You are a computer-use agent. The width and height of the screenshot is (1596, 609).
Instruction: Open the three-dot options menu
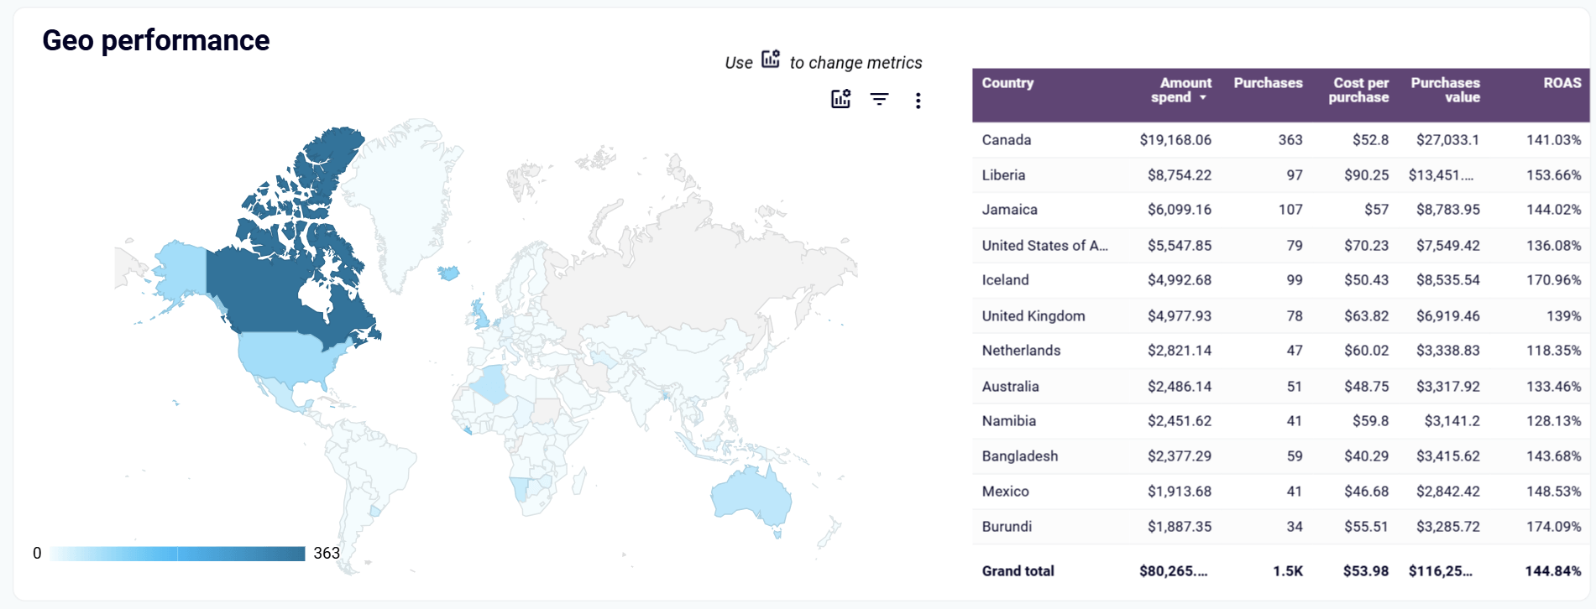click(918, 100)
